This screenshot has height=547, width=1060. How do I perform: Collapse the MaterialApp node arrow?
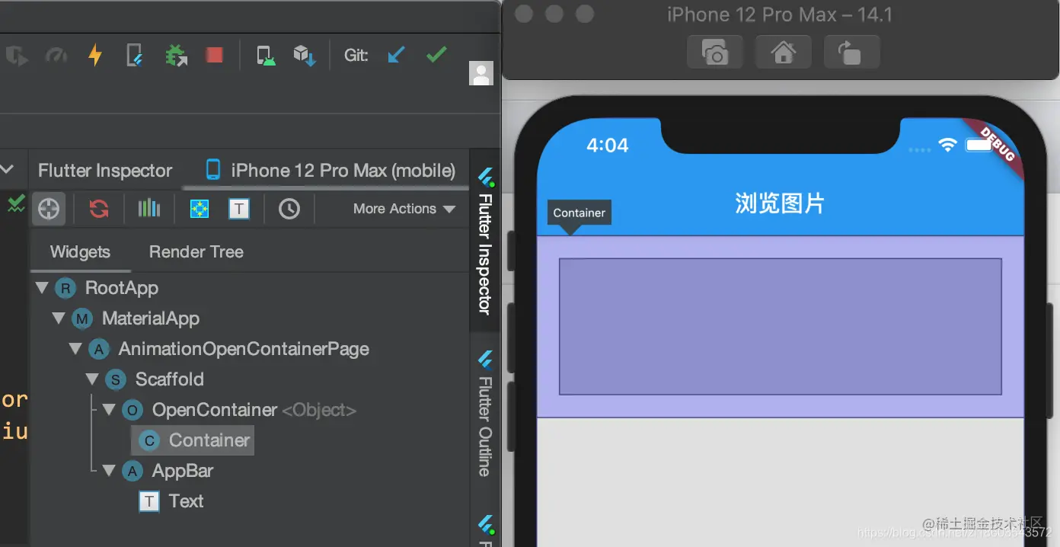[x=59, y=318]
